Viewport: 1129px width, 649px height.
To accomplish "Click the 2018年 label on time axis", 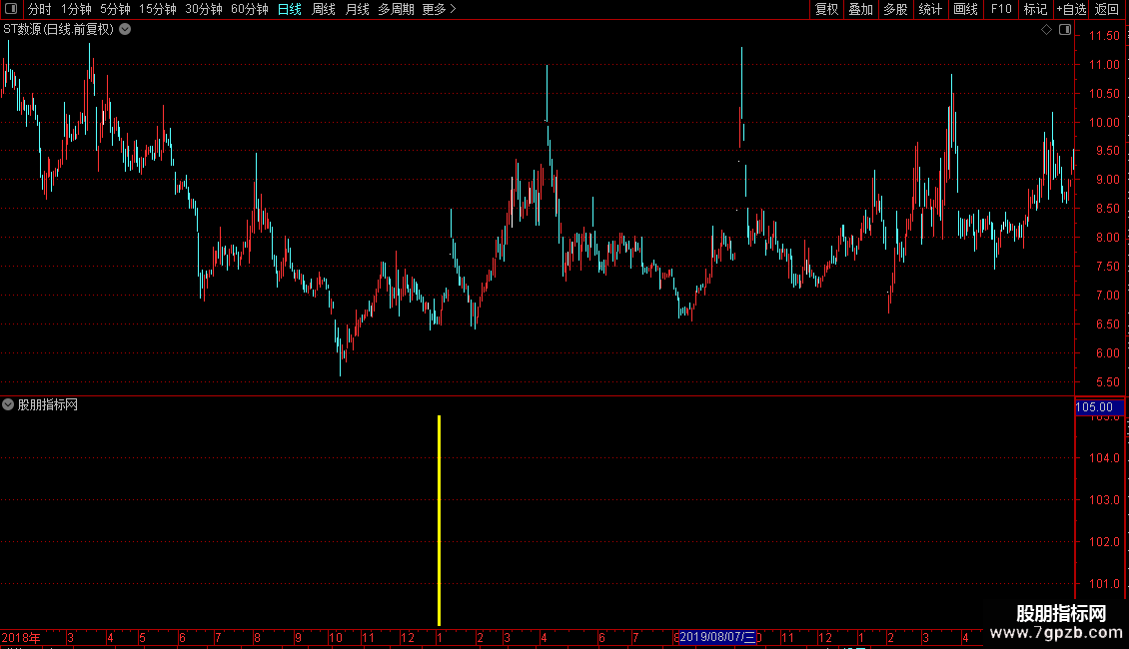I will click(21, 637).
